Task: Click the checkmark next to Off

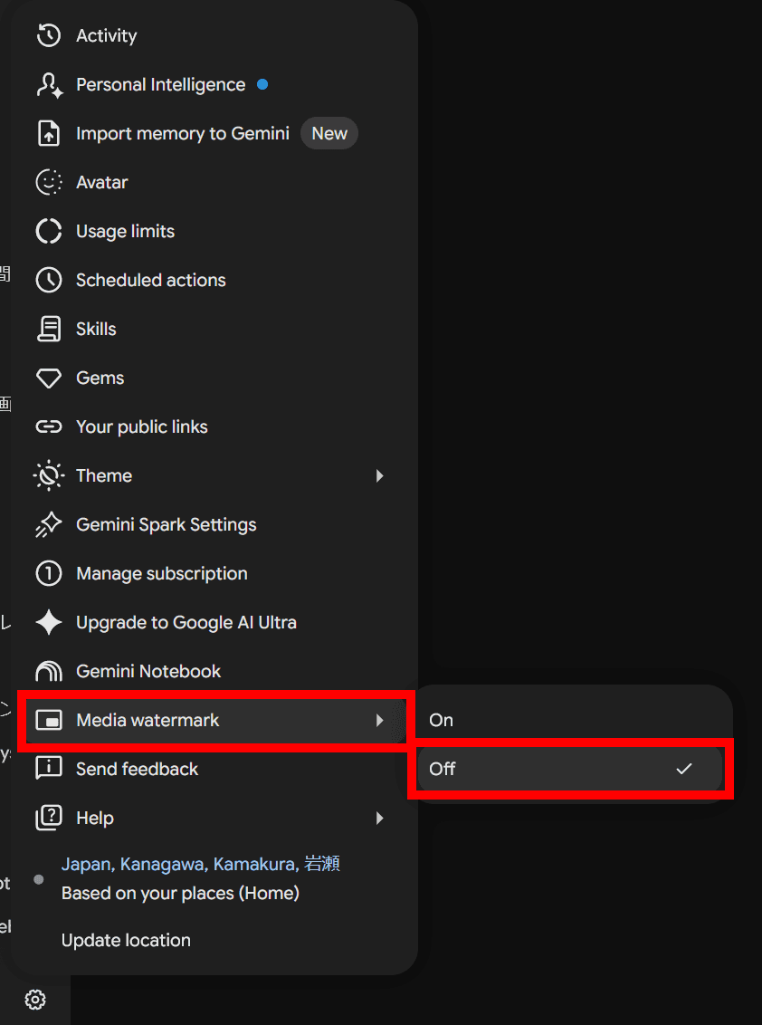Action: coord(684,769)
